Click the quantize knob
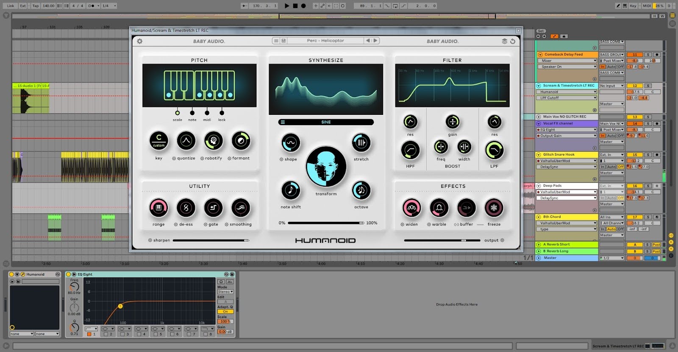The height and width of the screenshot is (352, 678). click(186, 140)
